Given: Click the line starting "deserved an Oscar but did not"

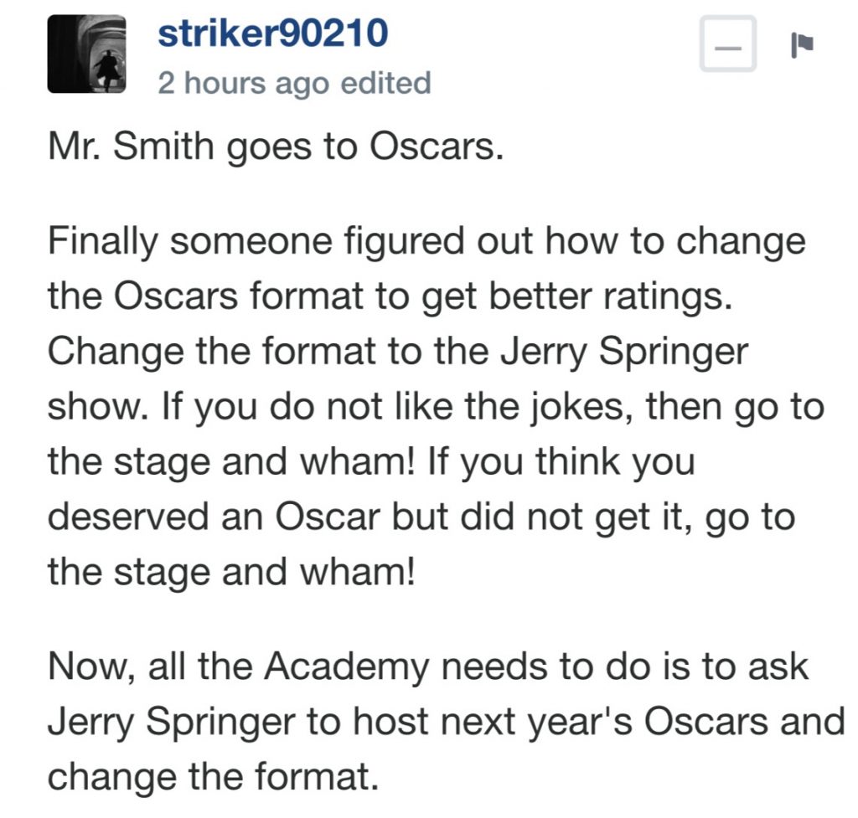Looking at the screenshot, I should coord(421,517).
